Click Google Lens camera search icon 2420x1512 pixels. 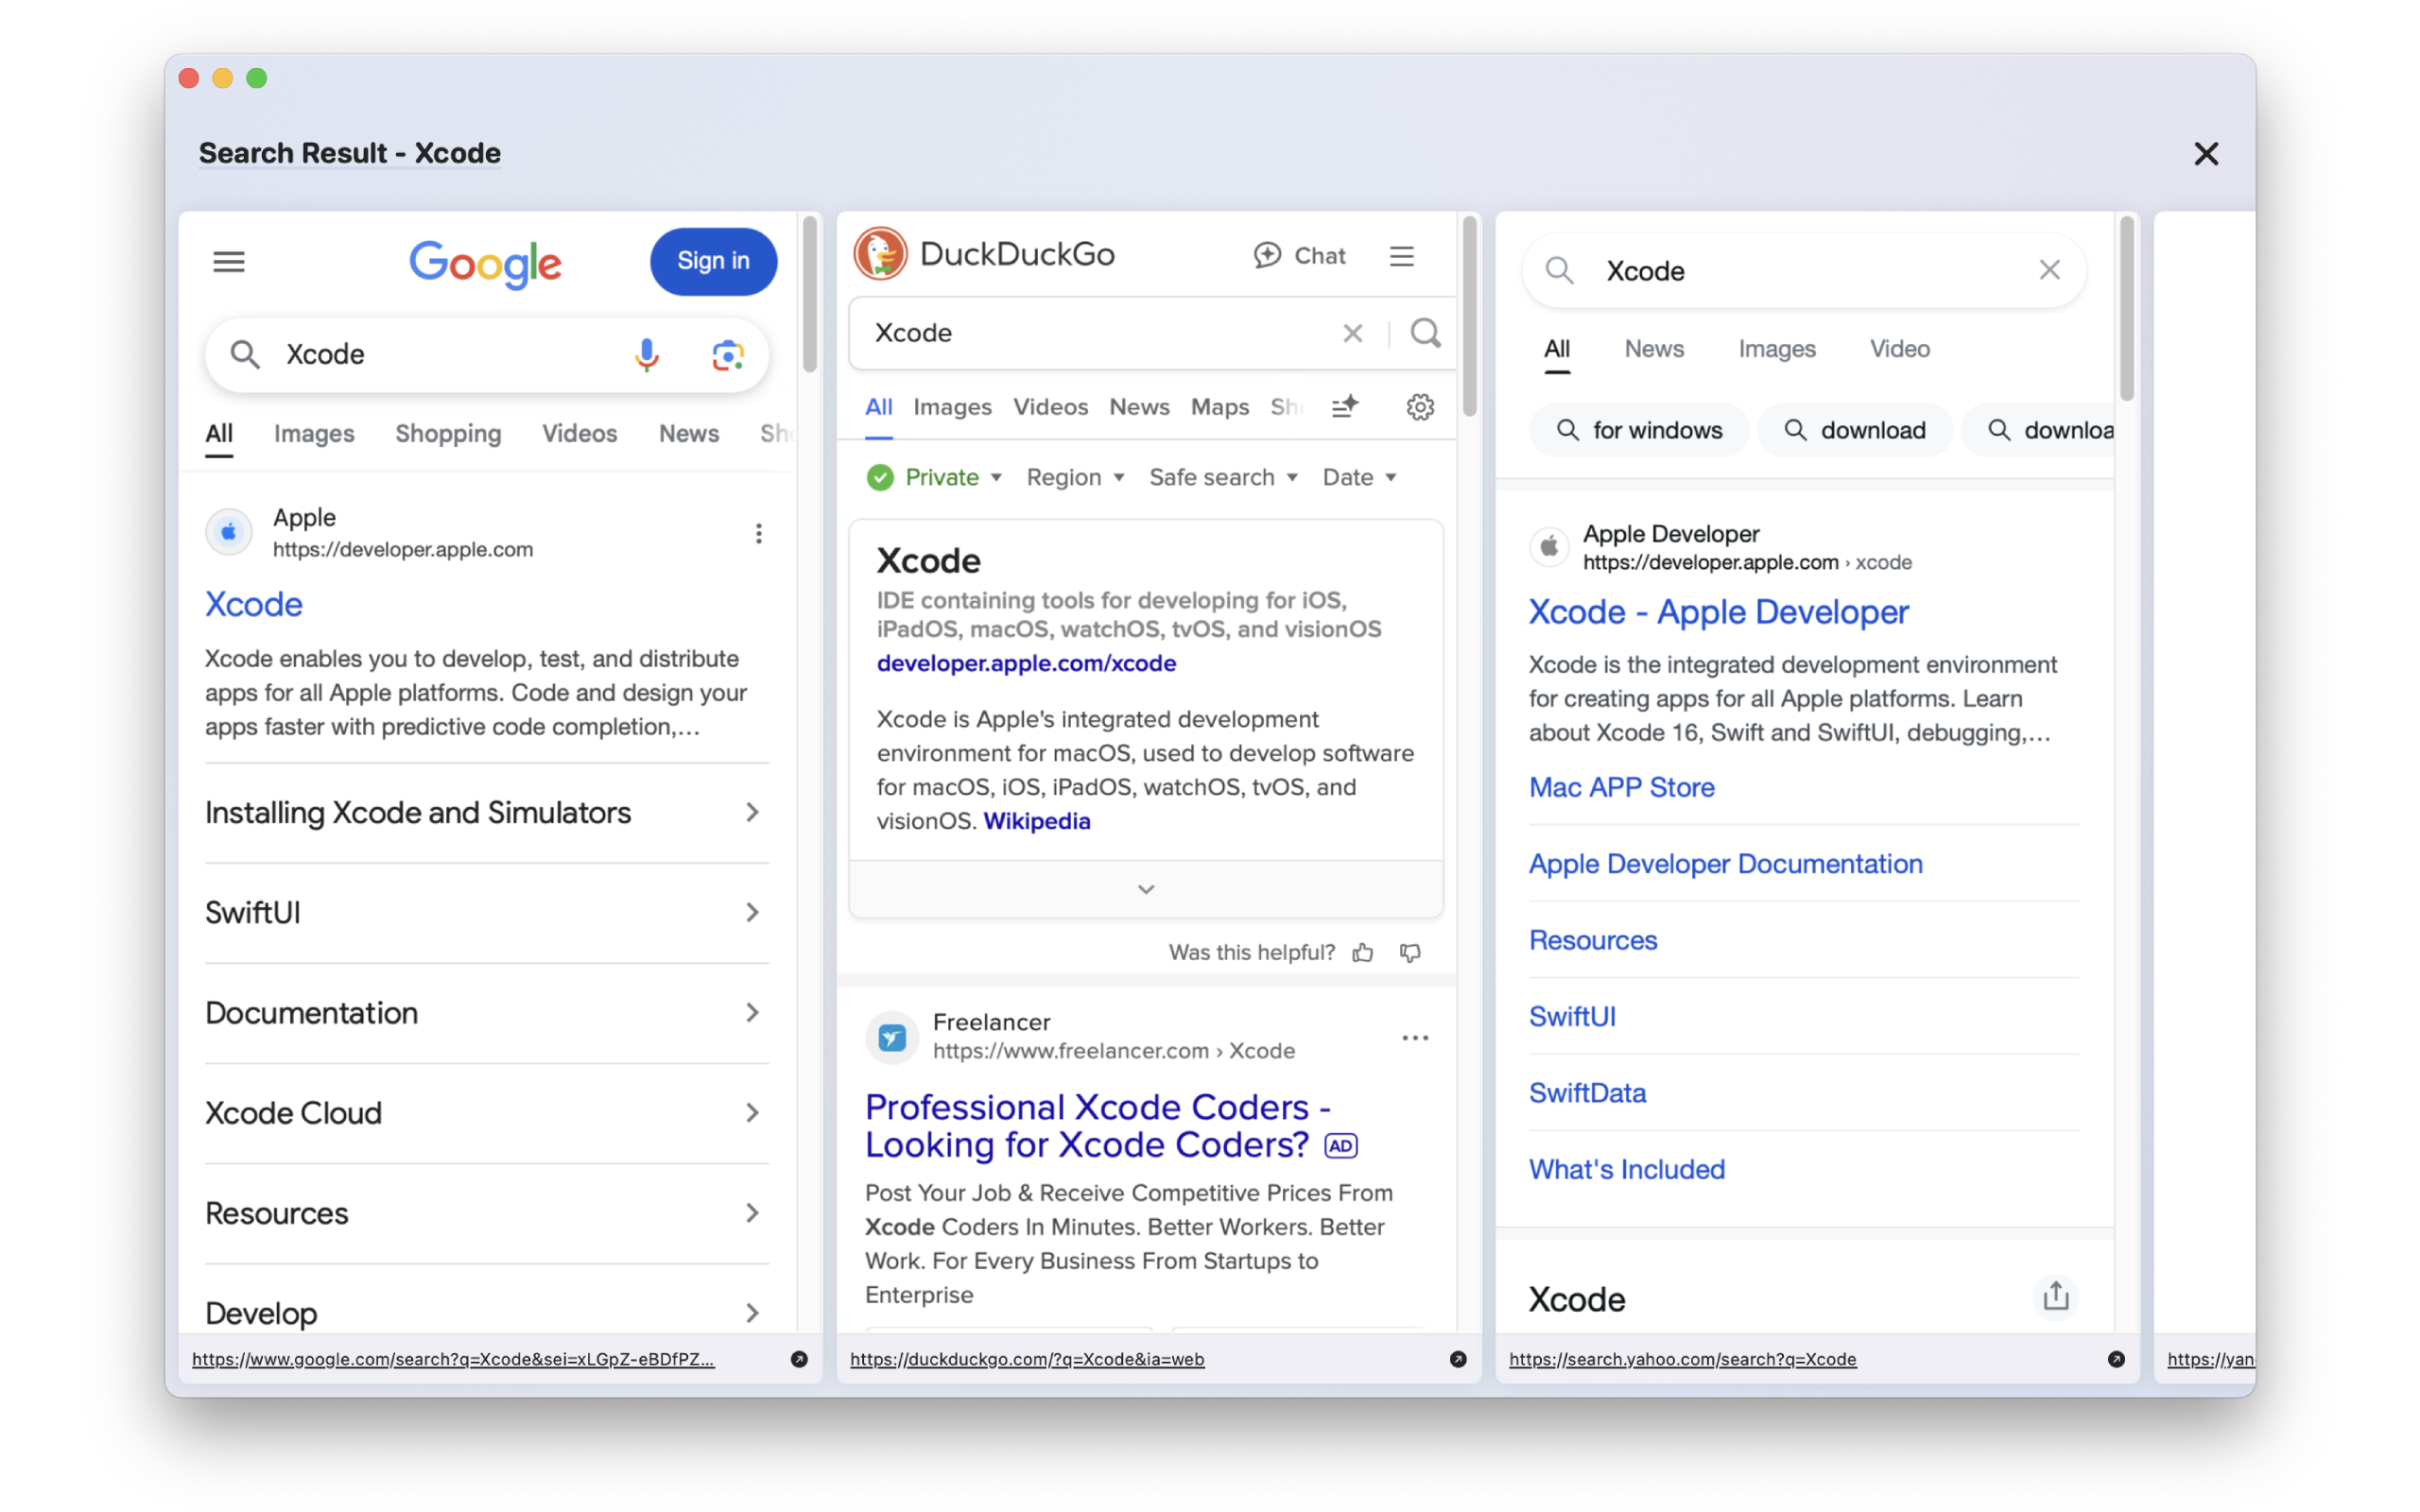(728, 355)
